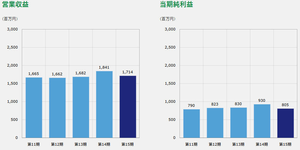Click the 805 data label
The height and width of the screenshot is (150, 300).
tap(286, 105)
